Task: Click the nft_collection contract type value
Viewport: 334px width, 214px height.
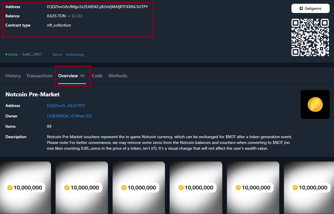Action: 59,25
